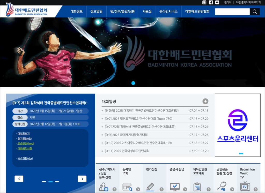Viewport: 265px width, 193px height.
Task: Click the 기간 label badge
Action: (x=20, y=111)
